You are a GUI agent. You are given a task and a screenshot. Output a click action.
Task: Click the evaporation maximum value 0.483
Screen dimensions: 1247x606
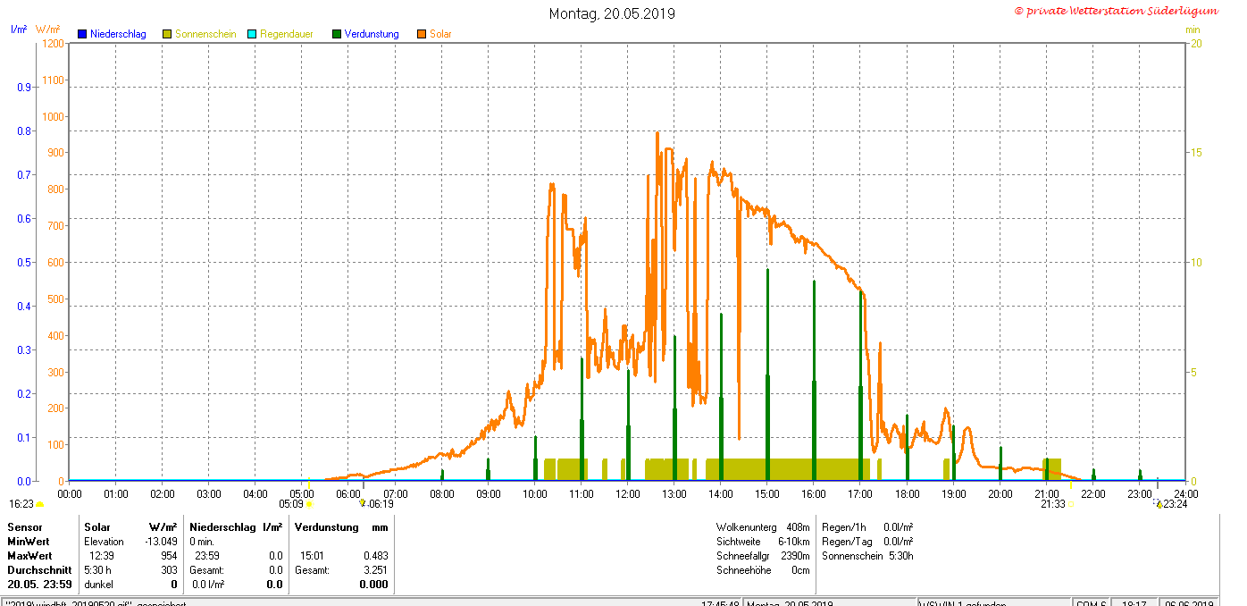[x=376, y=556]
